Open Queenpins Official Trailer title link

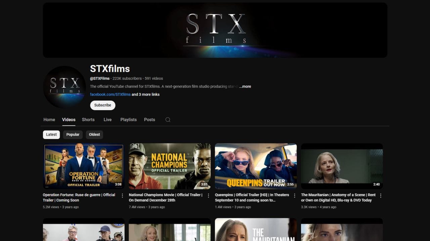click(x=252, y=197)
